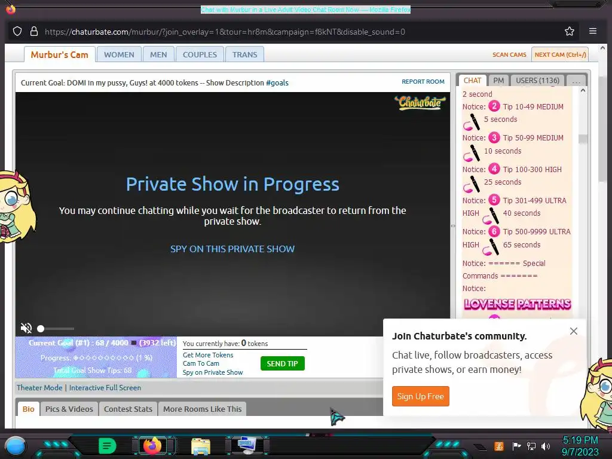The width and height of the screenshot is (612, 459).
Task: Click the Sign Up Free button
Action: pos(420,396)
